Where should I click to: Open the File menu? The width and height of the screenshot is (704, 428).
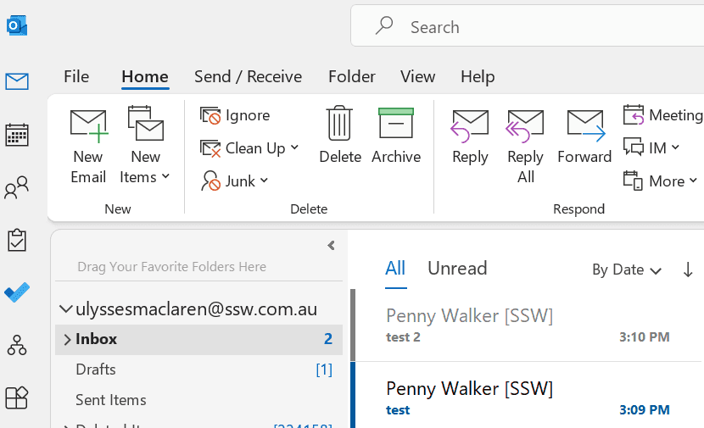click(76, 76)
